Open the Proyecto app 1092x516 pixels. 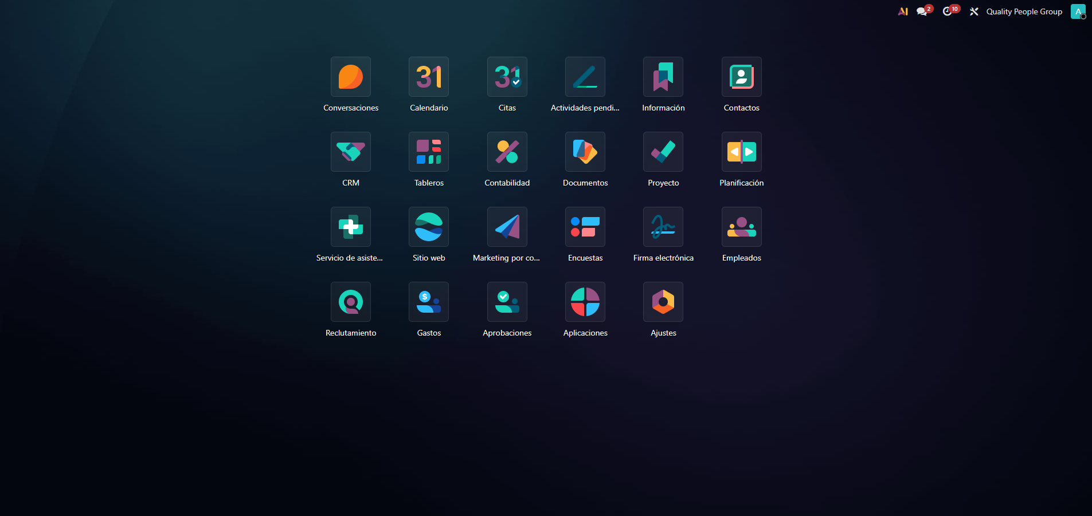click(663, 152)
